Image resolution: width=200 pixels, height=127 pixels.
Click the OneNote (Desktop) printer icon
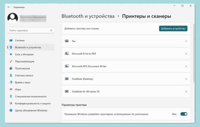(x=67, y=79)
